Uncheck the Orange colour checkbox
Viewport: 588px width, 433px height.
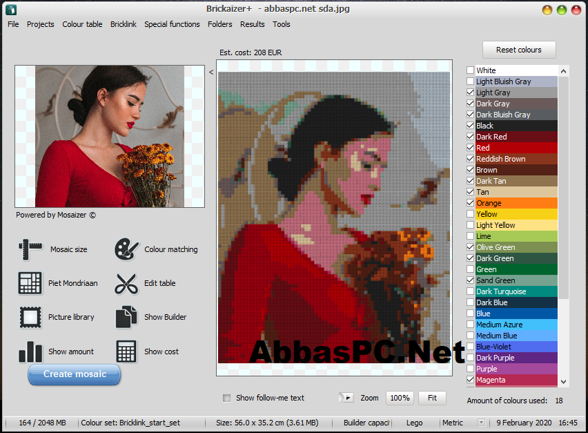pyautogui.click(x=470, y=202)
